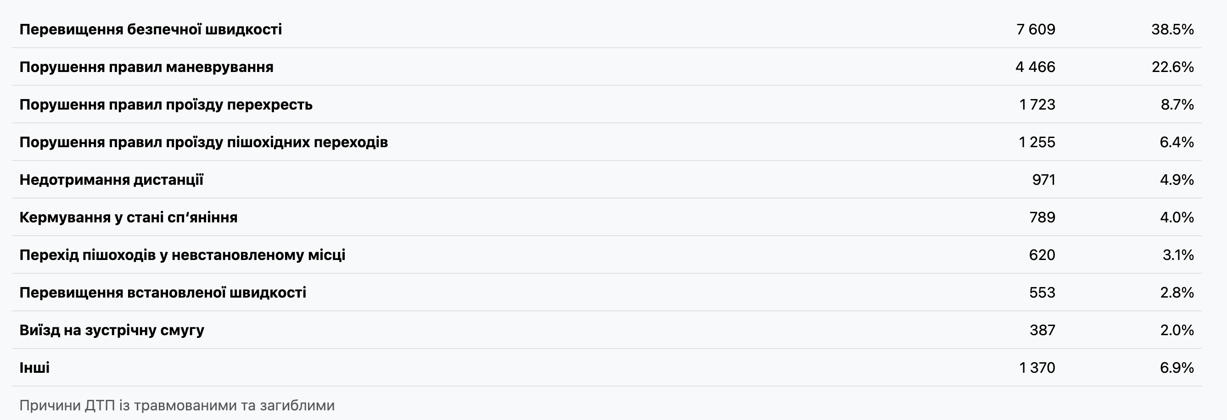Click the caption 'Причини ДТП із травмованими та загиблими'

pos(177,405)
